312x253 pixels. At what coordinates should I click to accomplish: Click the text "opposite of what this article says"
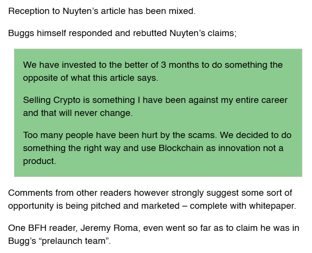[91, 78]
